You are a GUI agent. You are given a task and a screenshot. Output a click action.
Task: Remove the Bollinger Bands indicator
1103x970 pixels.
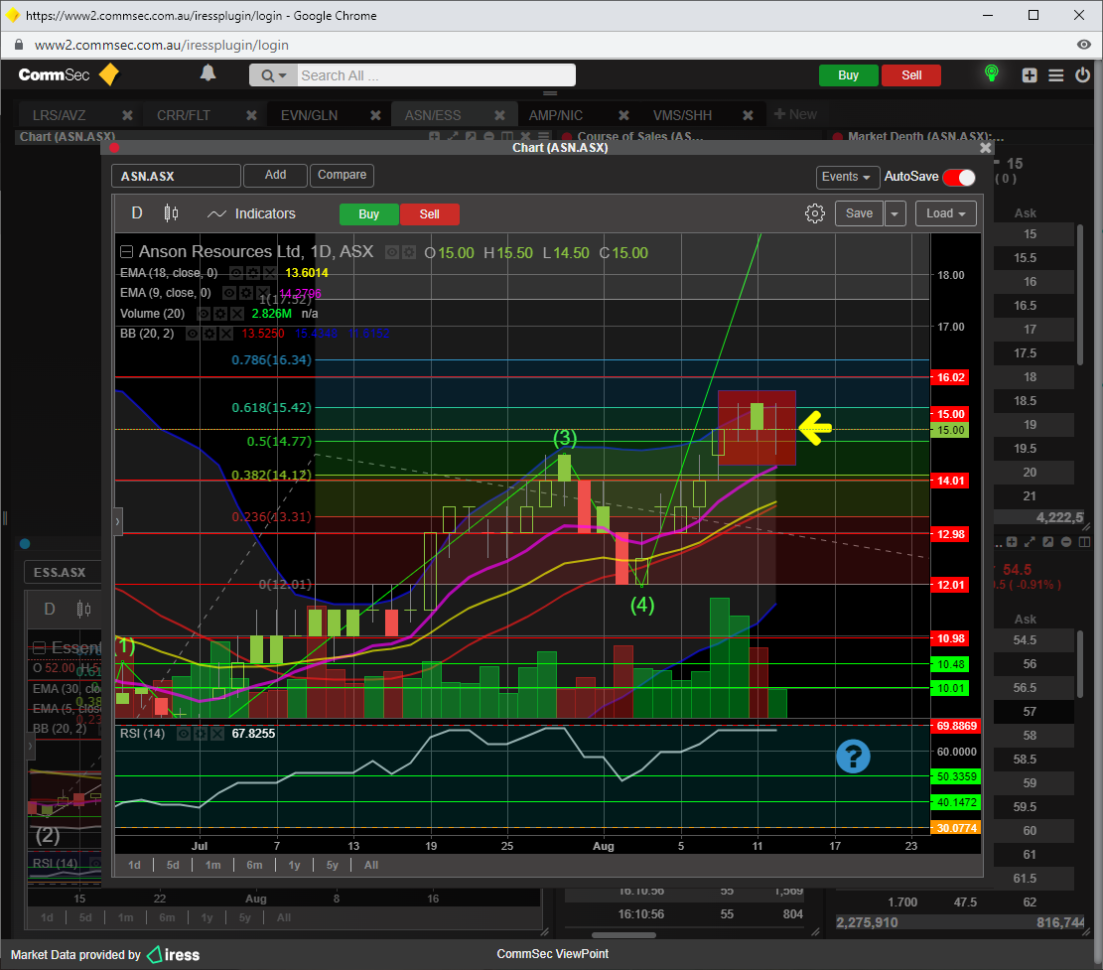click(225, 334)
